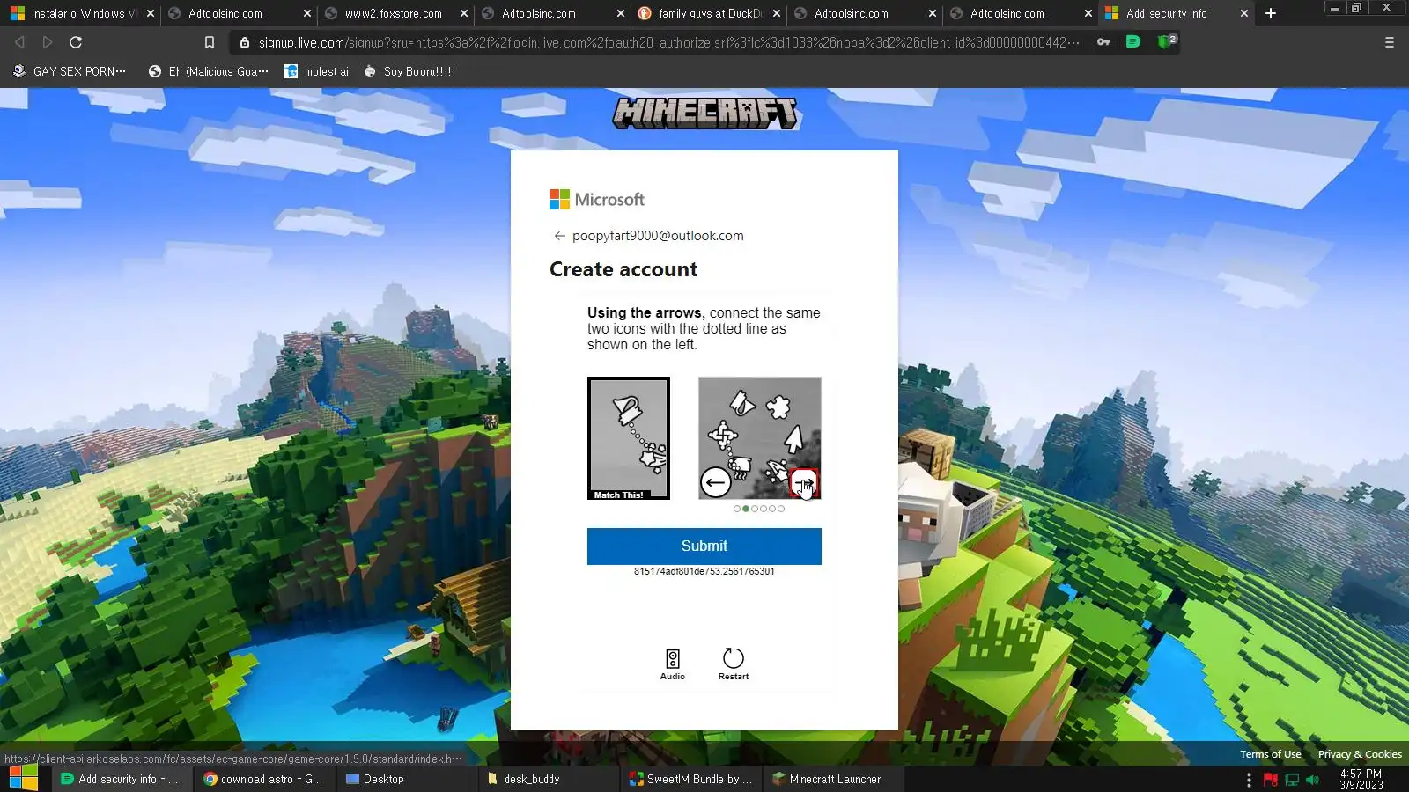Viewport: 1409px width, 792px height.
Task: Click the left arrow in the puzzle image
Action: tap(715, 482)
